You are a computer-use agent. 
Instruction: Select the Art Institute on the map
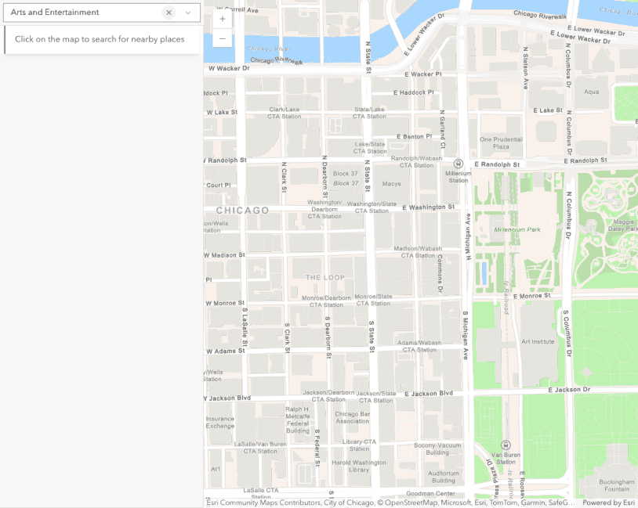click(x=537, y=341)
